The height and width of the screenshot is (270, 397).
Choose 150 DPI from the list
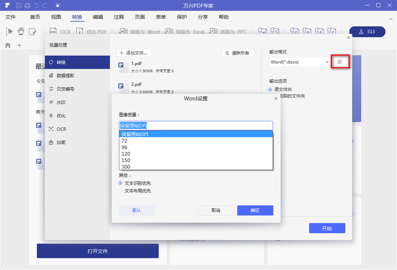[196, 160]
